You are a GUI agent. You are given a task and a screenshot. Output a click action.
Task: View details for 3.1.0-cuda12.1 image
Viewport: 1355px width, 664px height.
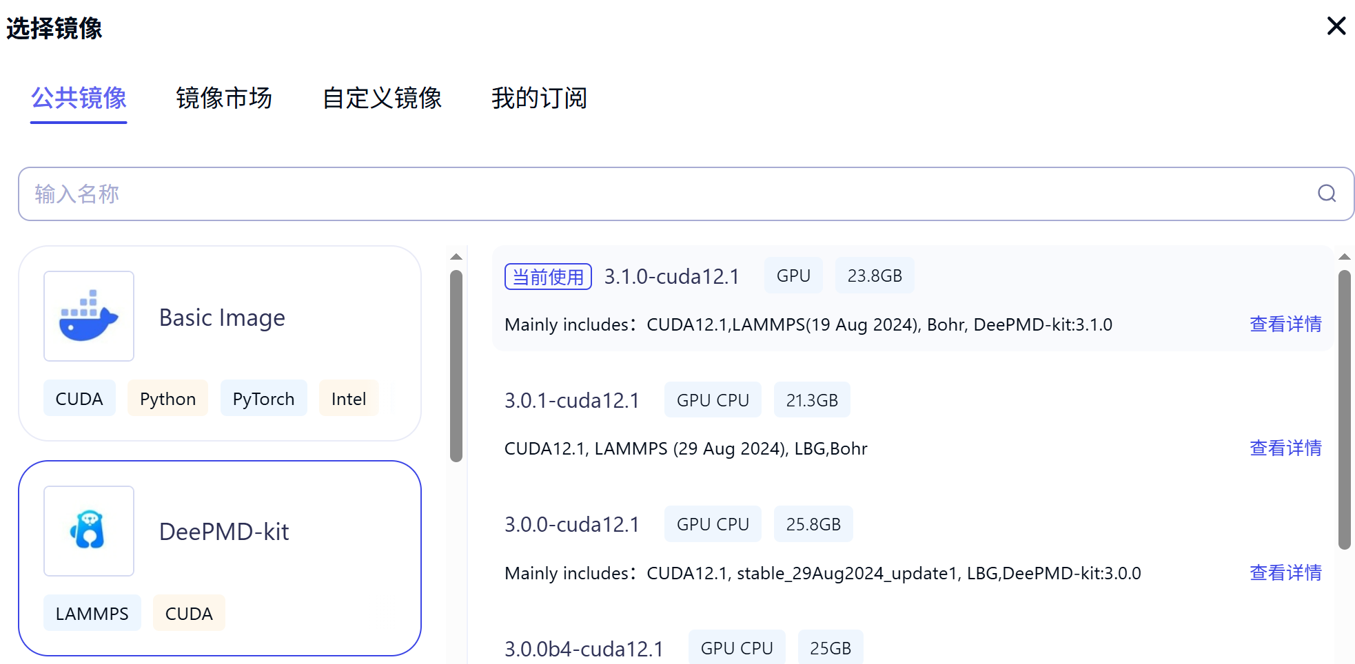pos(1285,324)
